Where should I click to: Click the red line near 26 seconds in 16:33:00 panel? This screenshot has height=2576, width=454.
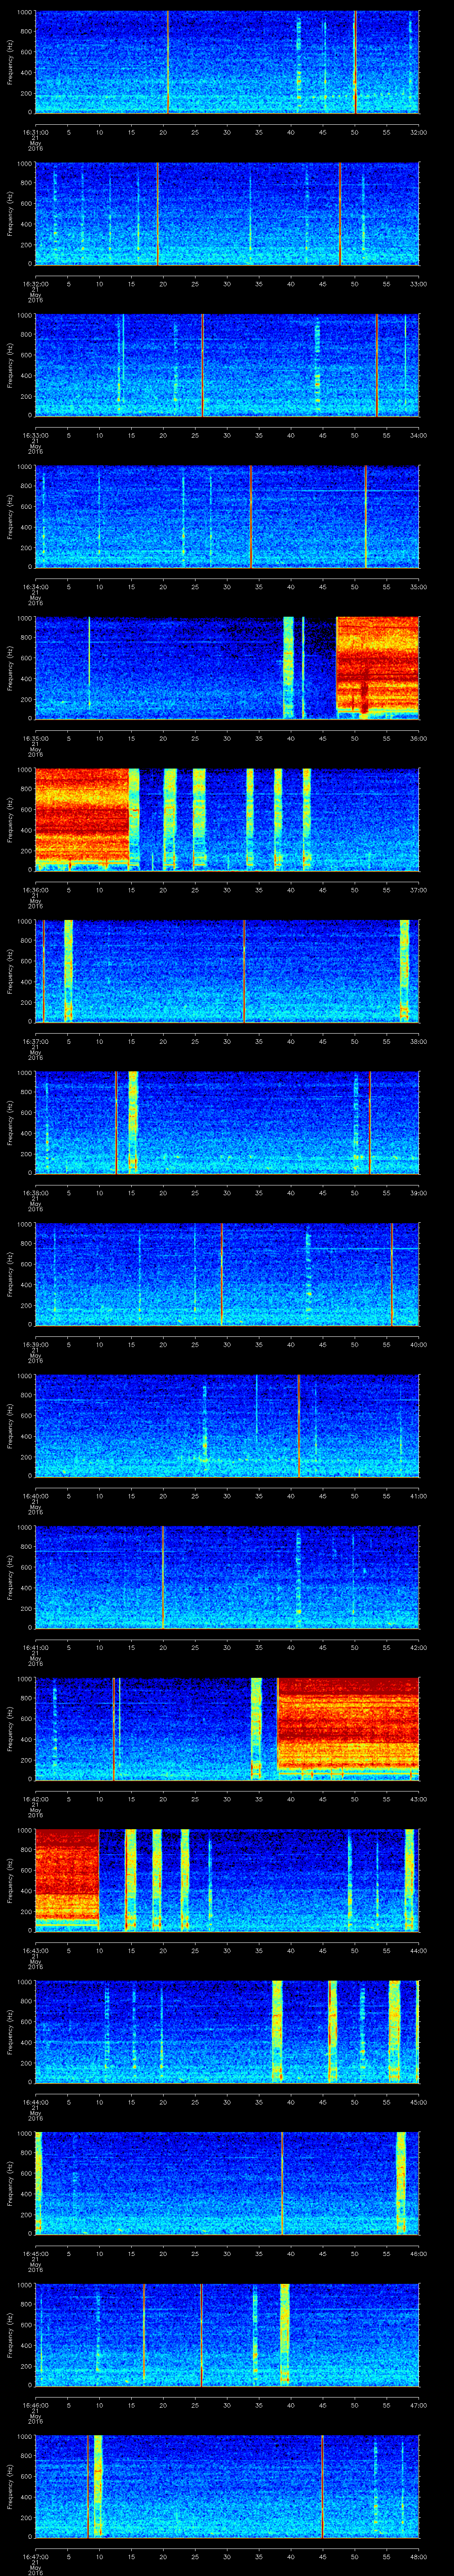[x=203, y=365]
